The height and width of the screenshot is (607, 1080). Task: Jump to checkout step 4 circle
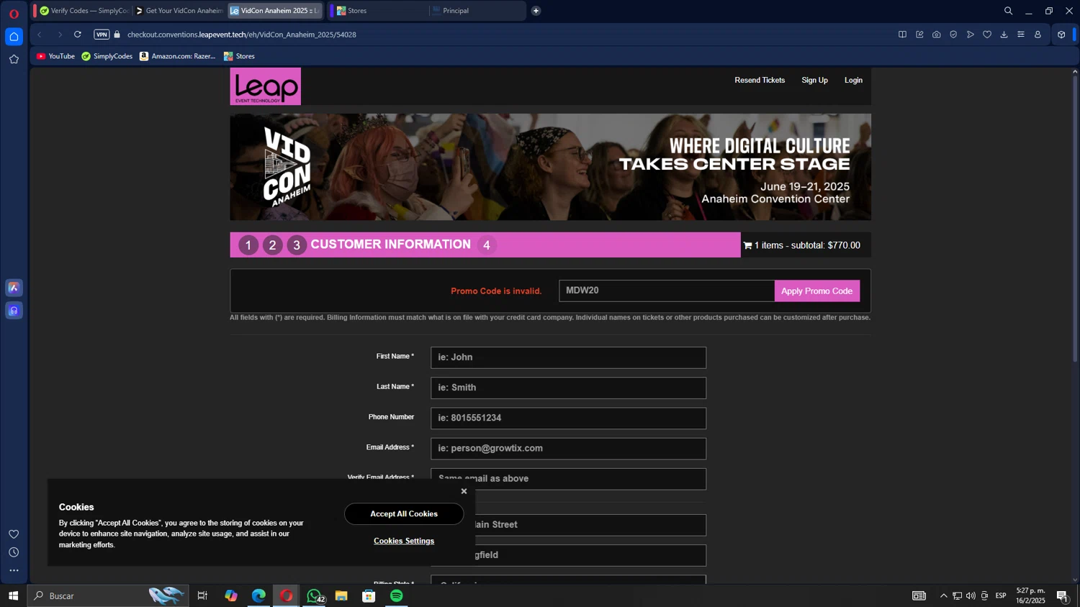tap(487, 245)
